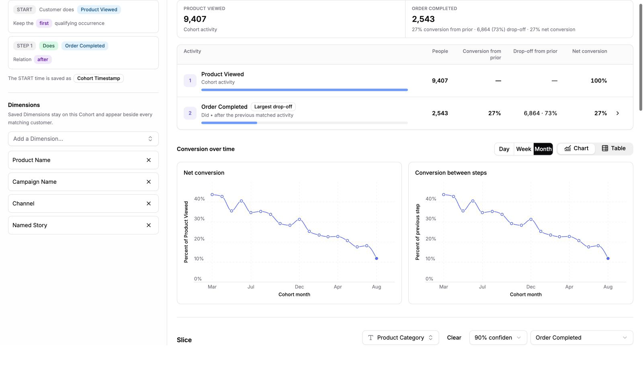Remove the Product Name dimension
This screenshot has width=643, height=382.
[x=149, y=160]
